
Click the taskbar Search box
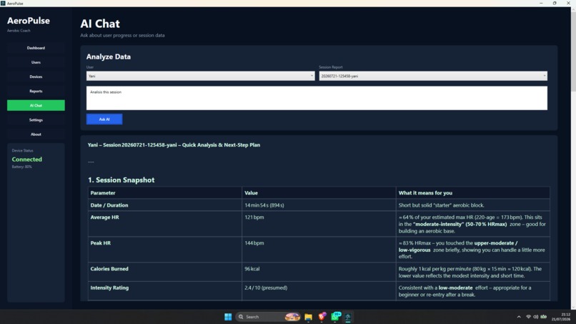pyautogui.click(x=268, y=317)
